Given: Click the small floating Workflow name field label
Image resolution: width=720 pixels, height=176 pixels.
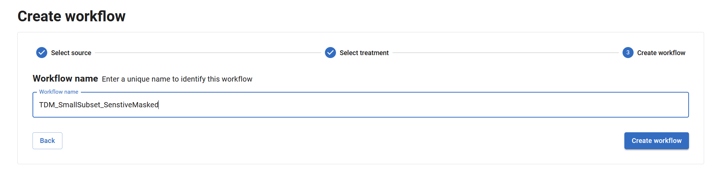Looking at the screenshot, I should pos(59,92).
